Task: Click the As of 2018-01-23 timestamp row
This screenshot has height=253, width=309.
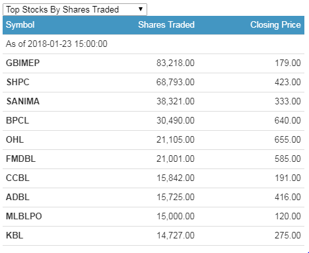Action: (x=153, y=44)
